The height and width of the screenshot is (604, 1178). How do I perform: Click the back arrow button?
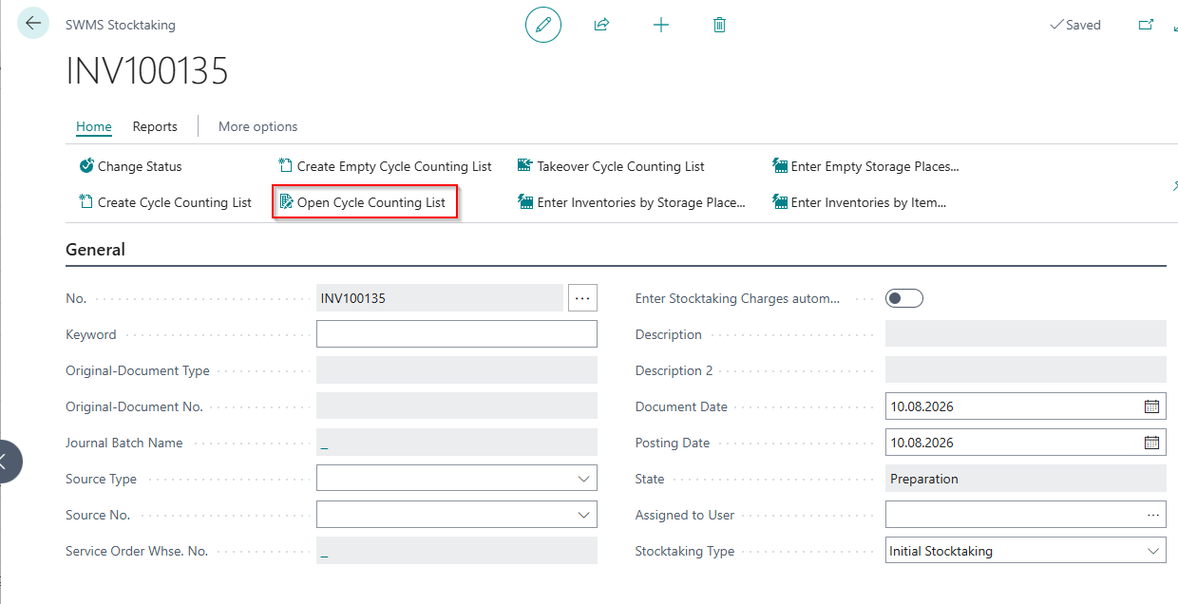33,24
